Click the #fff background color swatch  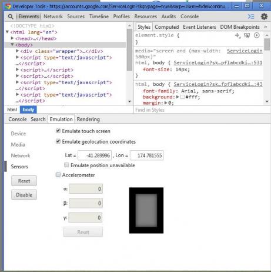183,97
